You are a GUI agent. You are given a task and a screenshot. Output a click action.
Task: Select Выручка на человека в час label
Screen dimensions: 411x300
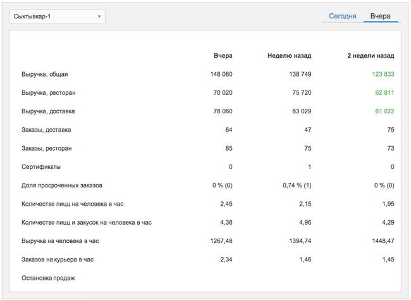[60, 241]
